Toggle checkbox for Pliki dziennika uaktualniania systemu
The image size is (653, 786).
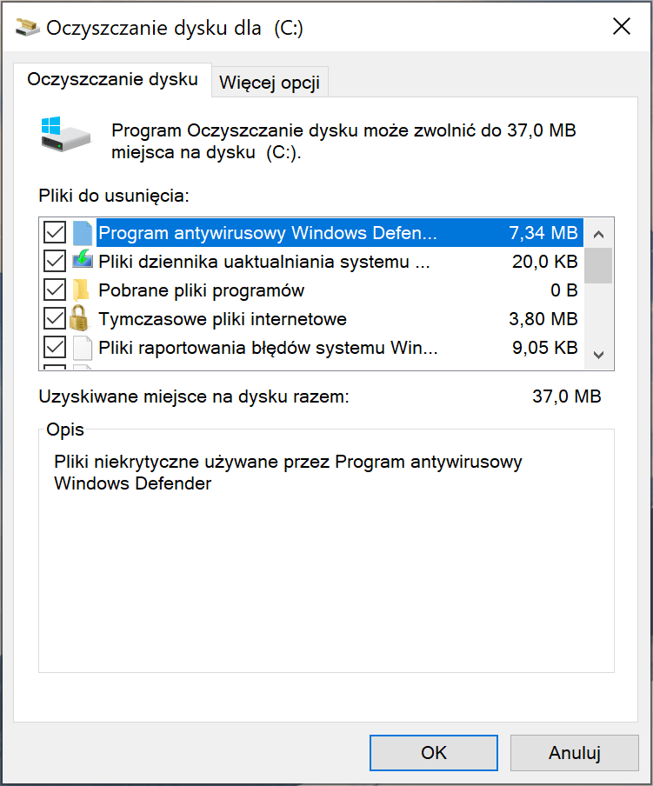[55, 261]
